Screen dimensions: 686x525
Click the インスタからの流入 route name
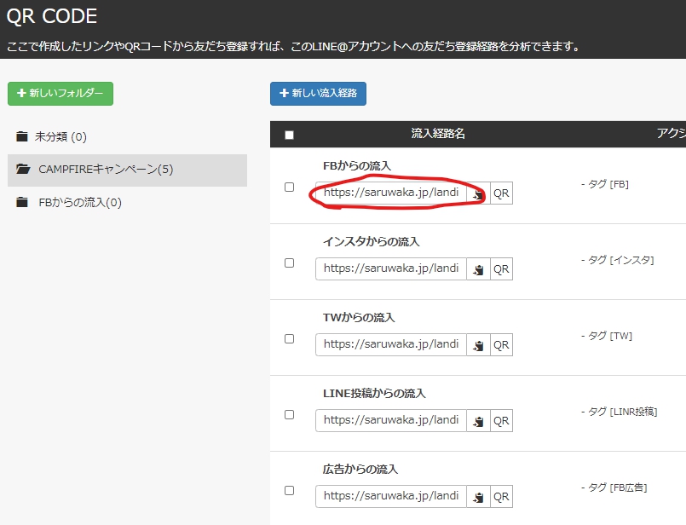coord(372,242)
